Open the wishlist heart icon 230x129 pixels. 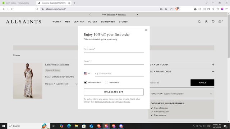click(x=213, y=21)
